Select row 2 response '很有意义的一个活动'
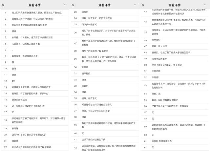This screenshot has width=210, height=151. coord(32,19)
